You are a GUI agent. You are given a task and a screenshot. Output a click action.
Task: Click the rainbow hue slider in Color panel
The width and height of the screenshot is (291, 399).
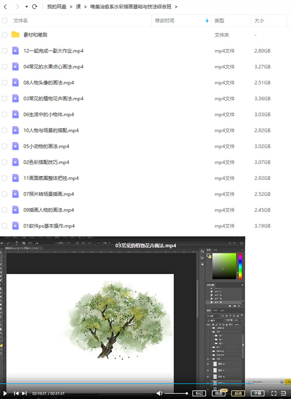tap(241, 266)
